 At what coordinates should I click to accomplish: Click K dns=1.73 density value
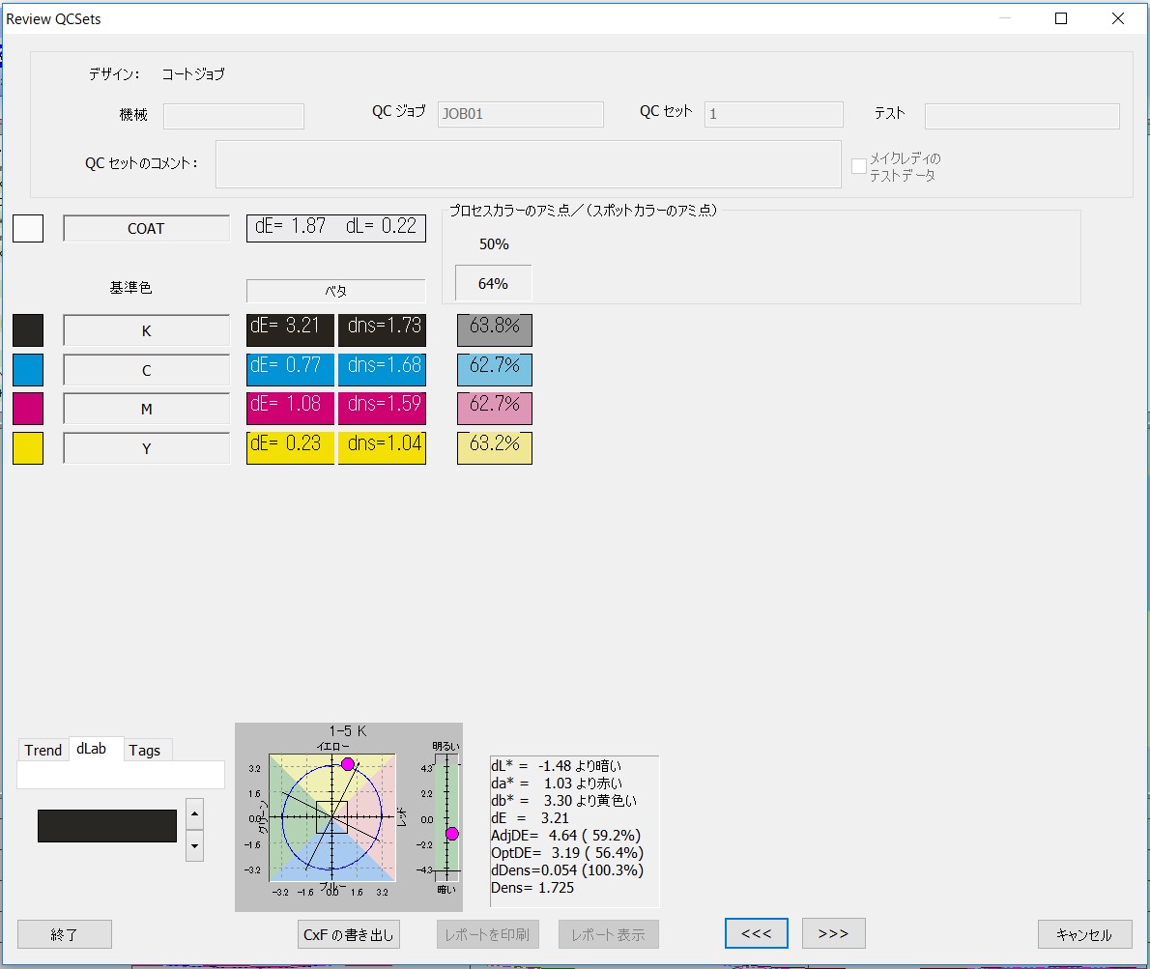point(382,329)
